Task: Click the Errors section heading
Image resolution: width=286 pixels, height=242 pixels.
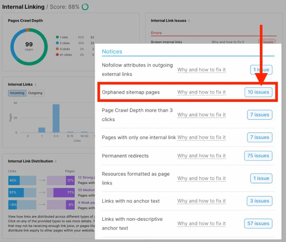Action: coord(156,33)
